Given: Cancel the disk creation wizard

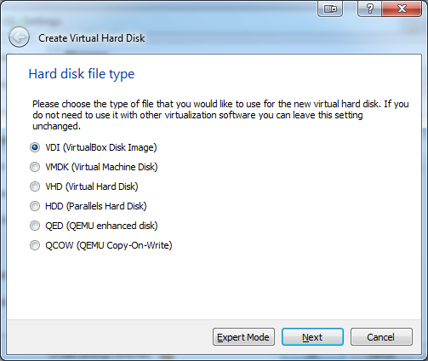Looking at the screenshot, I should [381, 337].
